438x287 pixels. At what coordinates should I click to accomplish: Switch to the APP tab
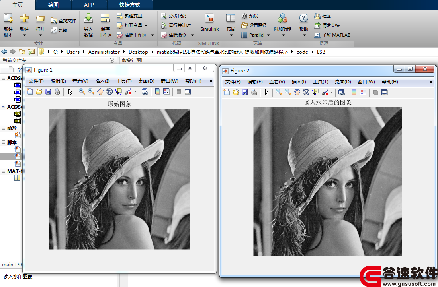tap(89, 5)
